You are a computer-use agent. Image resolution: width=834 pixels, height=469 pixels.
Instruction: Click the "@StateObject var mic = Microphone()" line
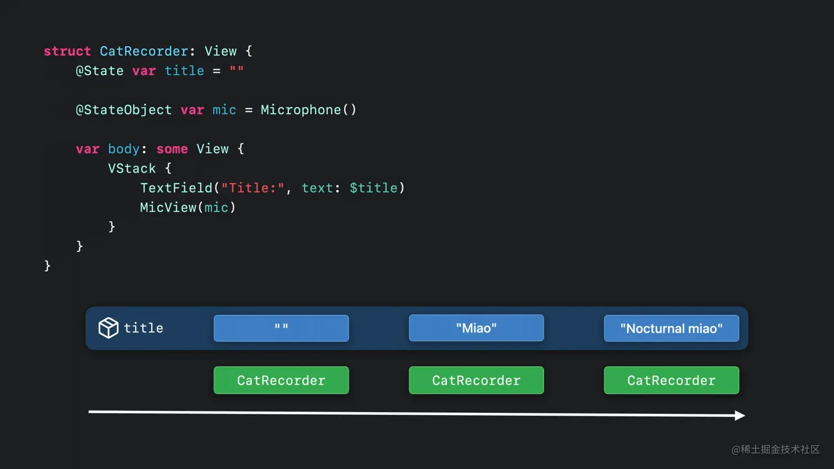(216, 110)
